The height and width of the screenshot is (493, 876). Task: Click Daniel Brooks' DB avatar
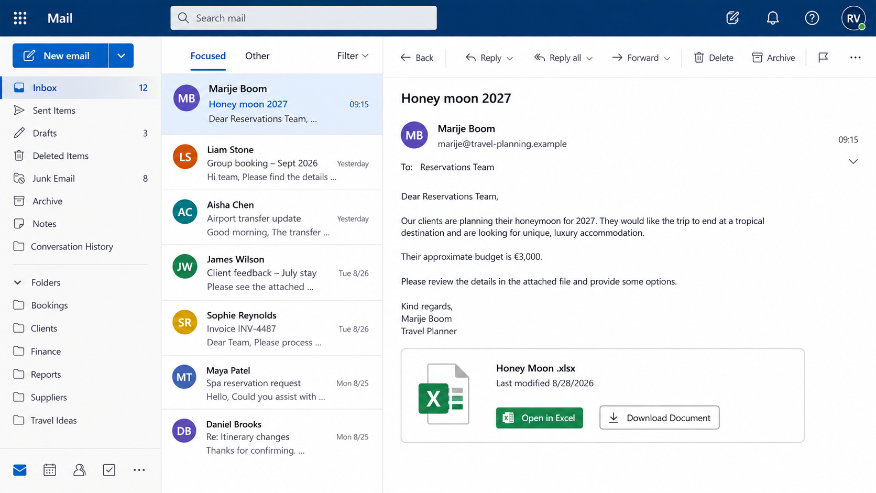(184, 431)
